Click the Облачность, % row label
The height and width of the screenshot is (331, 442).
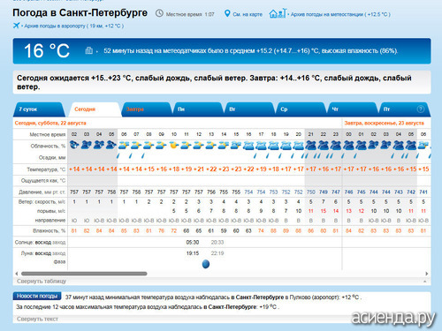click(x=48, y=147)
